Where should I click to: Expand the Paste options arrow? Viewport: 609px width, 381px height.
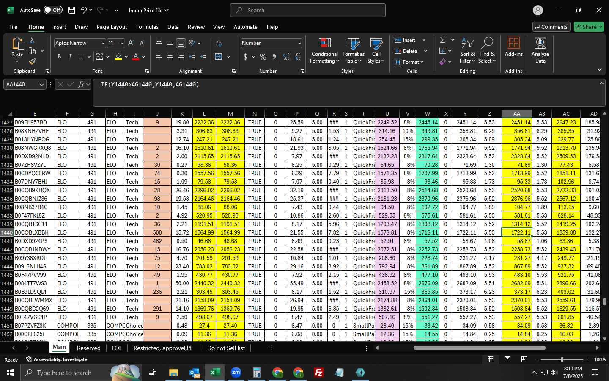[17, 62]
